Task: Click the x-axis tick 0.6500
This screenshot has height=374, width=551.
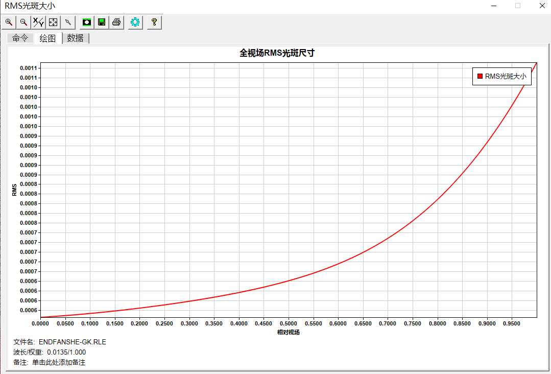Action: [363, 323]
